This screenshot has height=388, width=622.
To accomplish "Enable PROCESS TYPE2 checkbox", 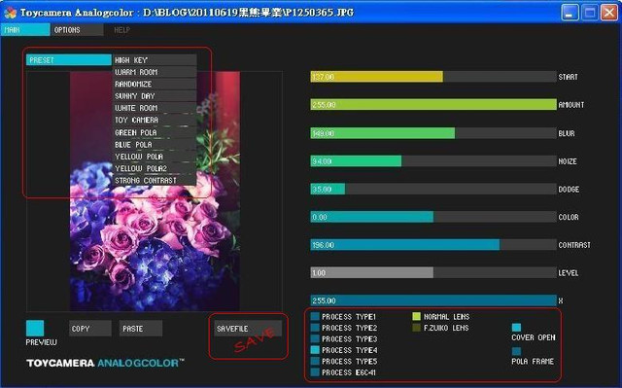I will 315,328.
